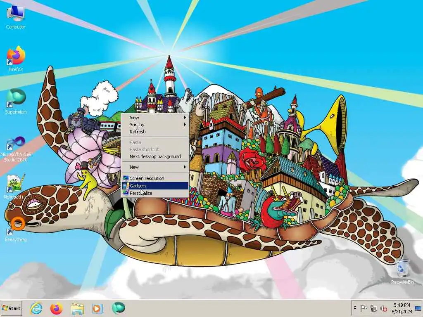The image size is (423, 317).
Task: Select the Firefox desktop shortcut
Action: click(15, 59)
